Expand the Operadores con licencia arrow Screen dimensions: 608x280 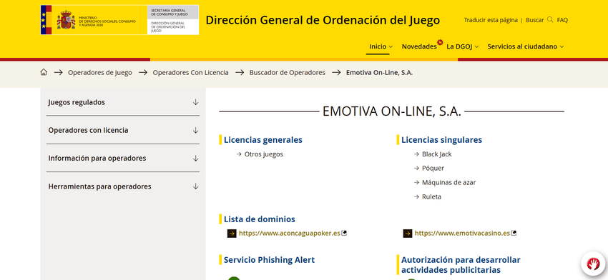coord(195,130)
